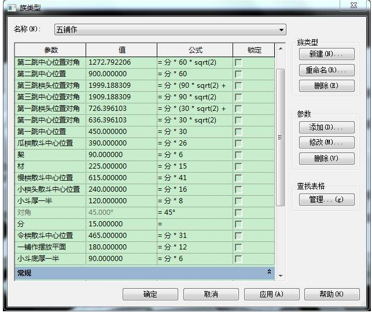Click the 参数 column header

pos(50,50)
